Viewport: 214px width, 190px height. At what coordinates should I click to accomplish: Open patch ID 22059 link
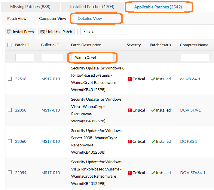[21, 173]
